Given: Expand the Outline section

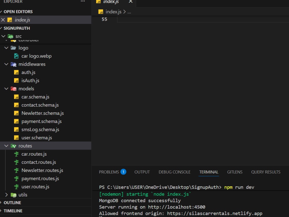Looking at the screenshot, I should tap(1, 203).
